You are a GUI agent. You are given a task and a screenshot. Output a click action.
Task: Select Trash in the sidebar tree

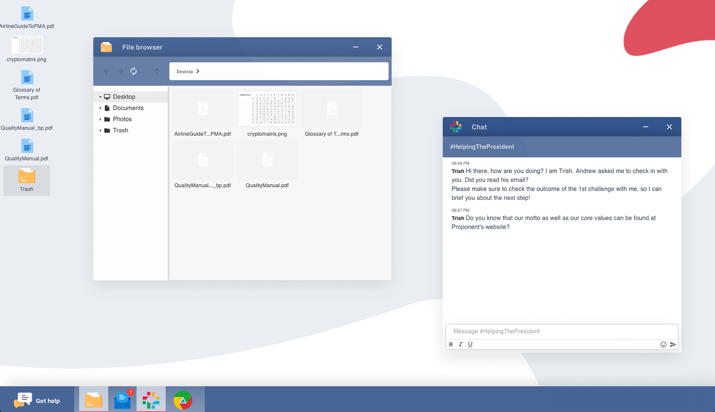(120, 130)
